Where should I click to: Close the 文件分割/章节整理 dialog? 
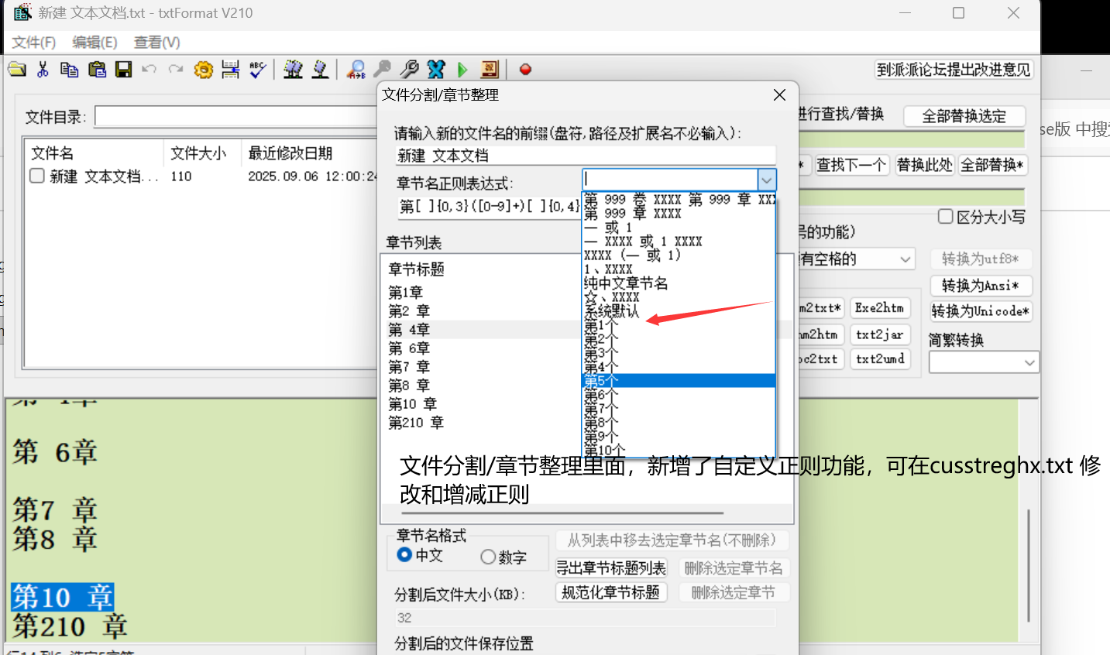[779, 94]
